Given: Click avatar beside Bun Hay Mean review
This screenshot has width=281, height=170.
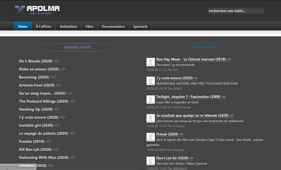Looking at the screenshot, I should tap(151, 62).
